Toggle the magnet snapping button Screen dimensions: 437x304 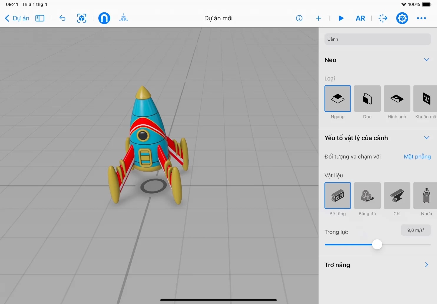pyautogui.click(x=104, y=18)
